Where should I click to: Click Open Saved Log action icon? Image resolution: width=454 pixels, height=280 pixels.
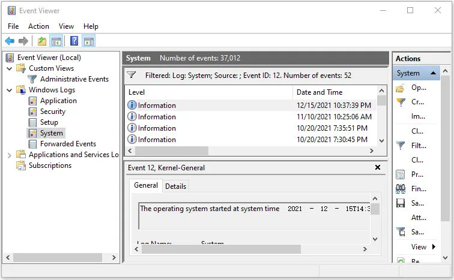pyautogui.click(x=400, y=88)
